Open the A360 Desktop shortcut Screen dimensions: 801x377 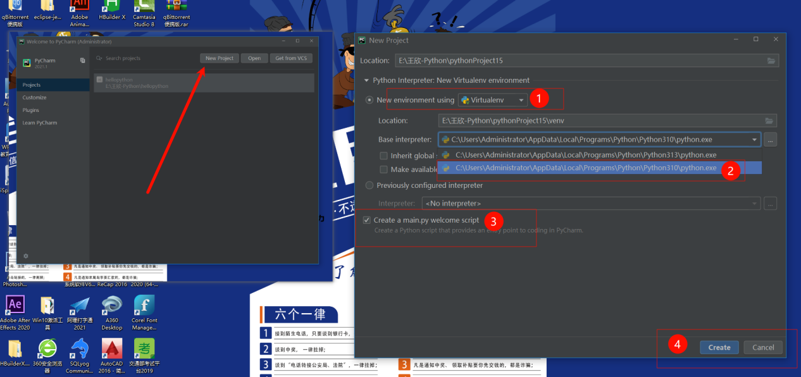[x=112, y=312]
